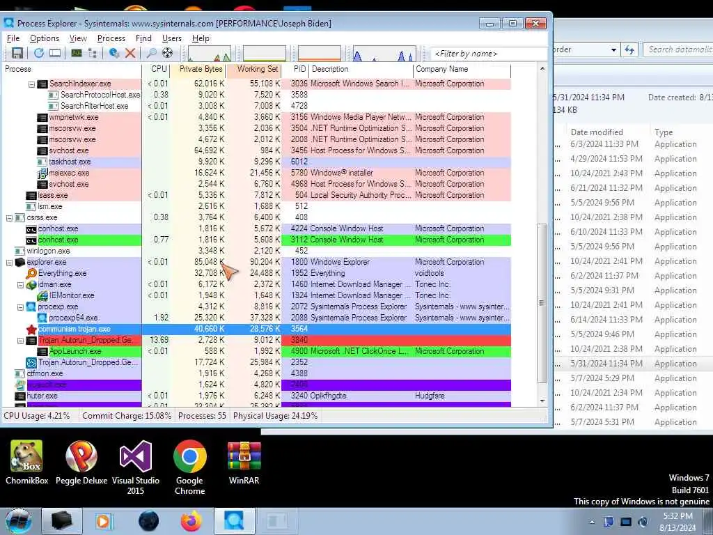The width and height of the screenshot is (713, 535).
Task: Click the red star communism trojan icon
Action: 31,329
